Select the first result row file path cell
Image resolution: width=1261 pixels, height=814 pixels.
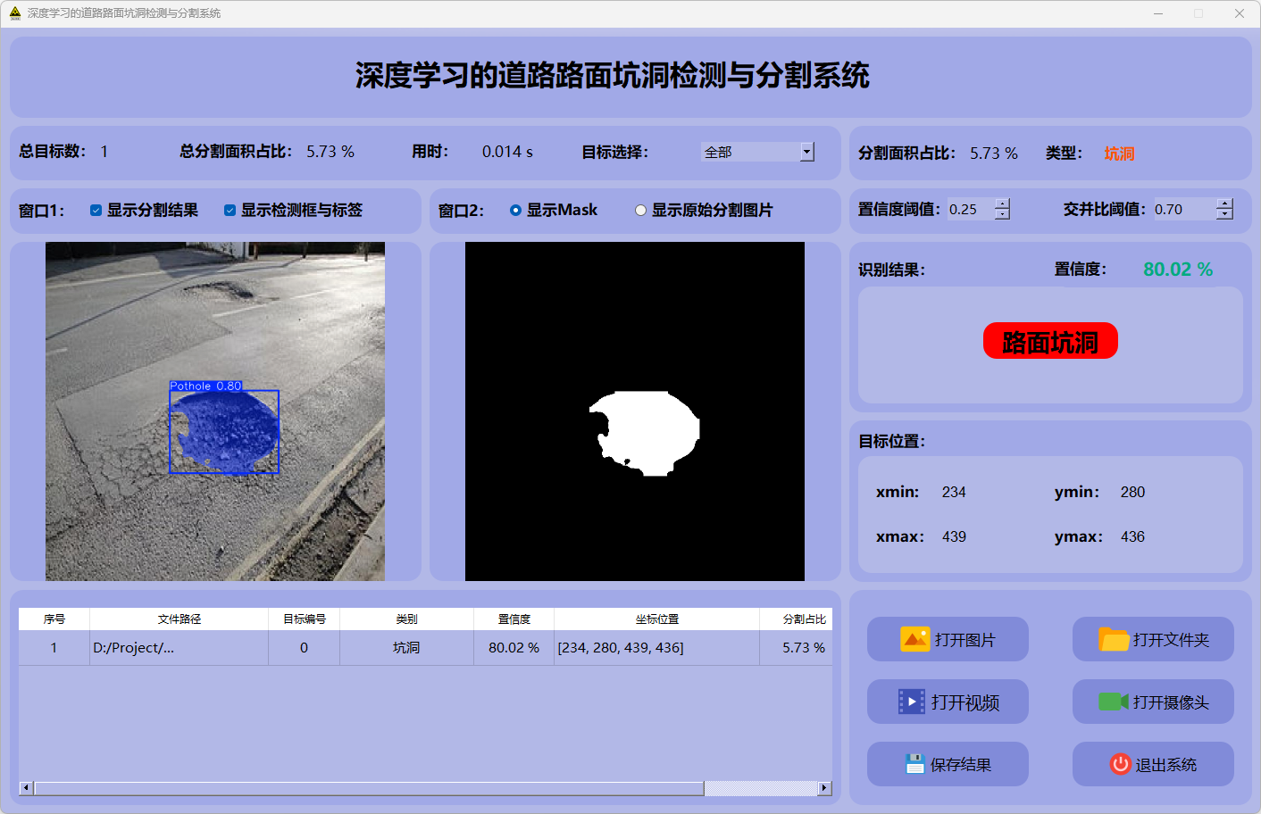179,648
